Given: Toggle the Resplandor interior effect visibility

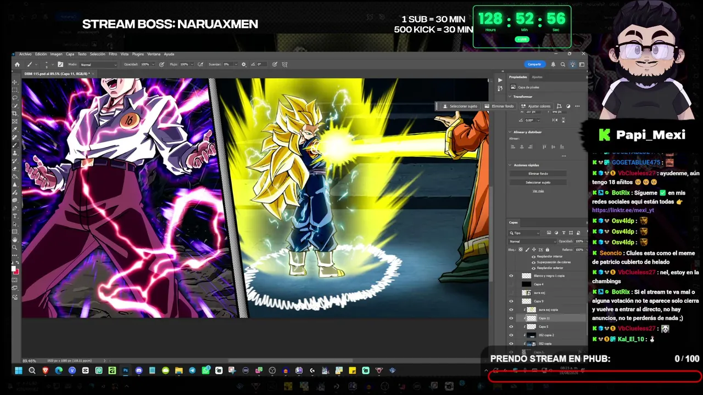Looking at the screenshot, I should [x=533, y=256].
